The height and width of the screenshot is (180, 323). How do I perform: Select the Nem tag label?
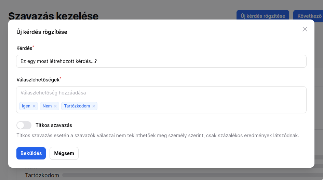tap(47, 106)
